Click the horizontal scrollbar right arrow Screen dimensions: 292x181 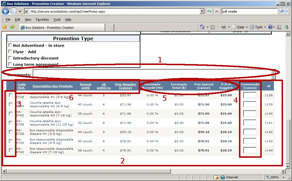pos(283,171)
